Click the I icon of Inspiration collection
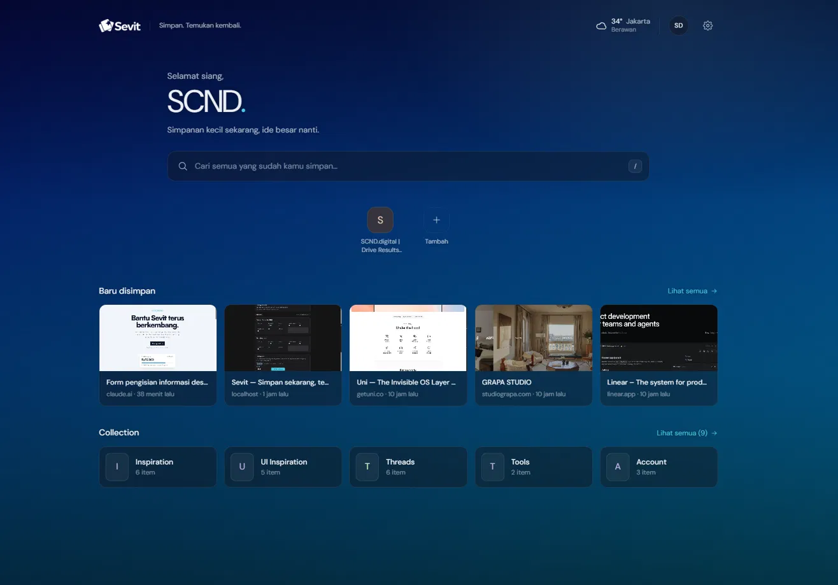 click(117, 467)
